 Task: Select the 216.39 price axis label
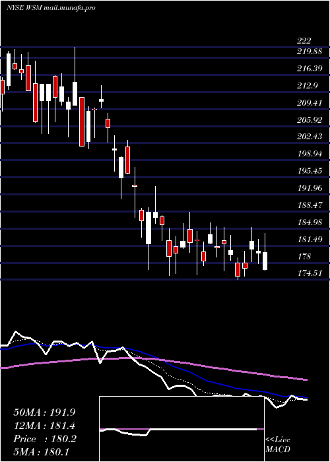[310, 69]
